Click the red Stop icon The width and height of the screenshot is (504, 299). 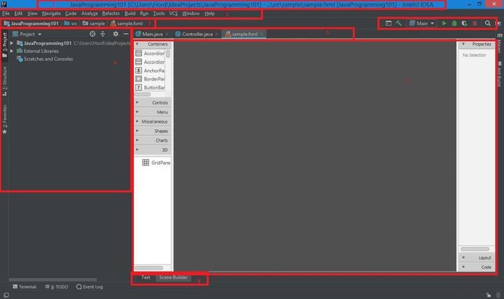[x=475, y=24]
